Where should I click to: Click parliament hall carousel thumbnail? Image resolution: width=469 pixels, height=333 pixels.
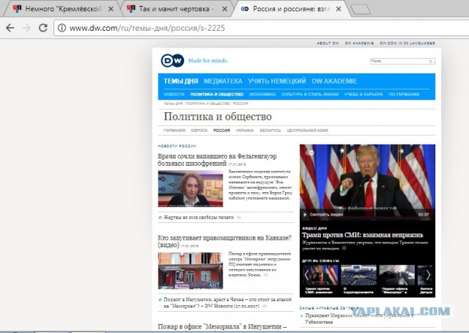358,275
